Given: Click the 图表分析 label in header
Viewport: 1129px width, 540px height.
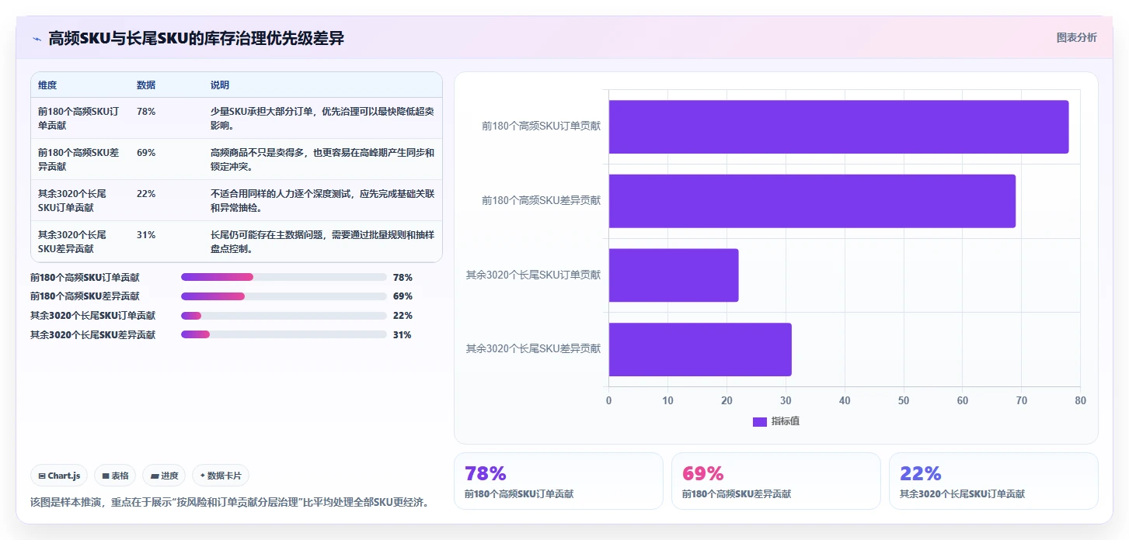Looking at the screenshot, I should coord(1076,37).
